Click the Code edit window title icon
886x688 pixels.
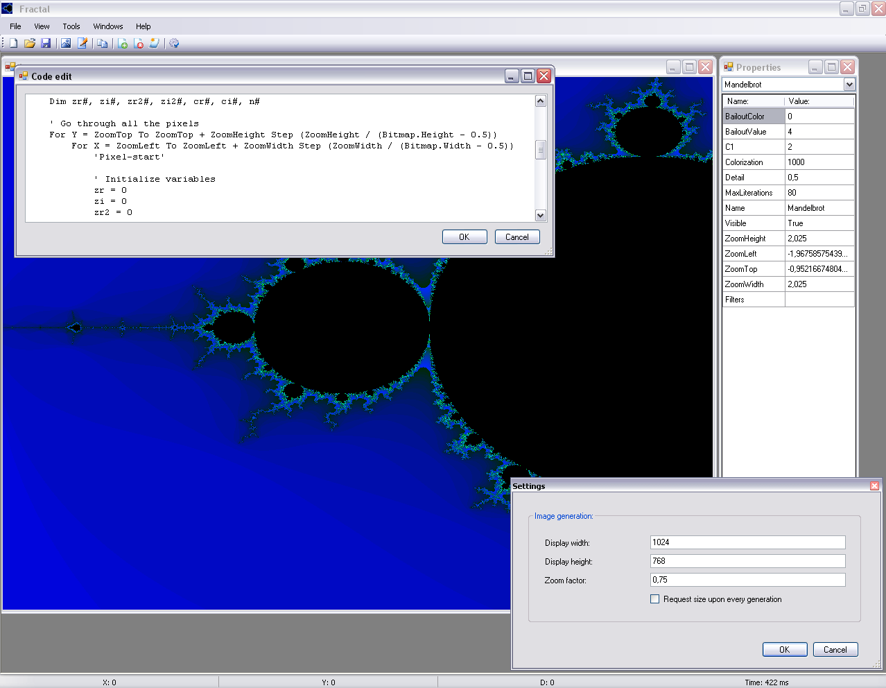click(x=24, y=76)
